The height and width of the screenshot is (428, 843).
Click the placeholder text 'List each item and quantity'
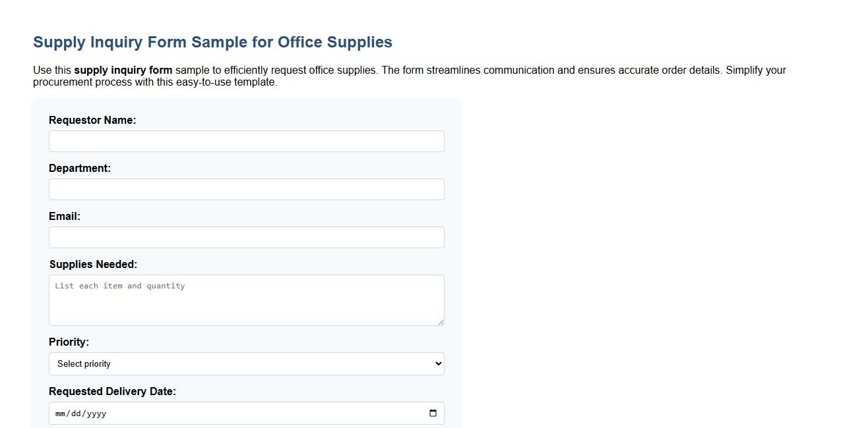119,286
